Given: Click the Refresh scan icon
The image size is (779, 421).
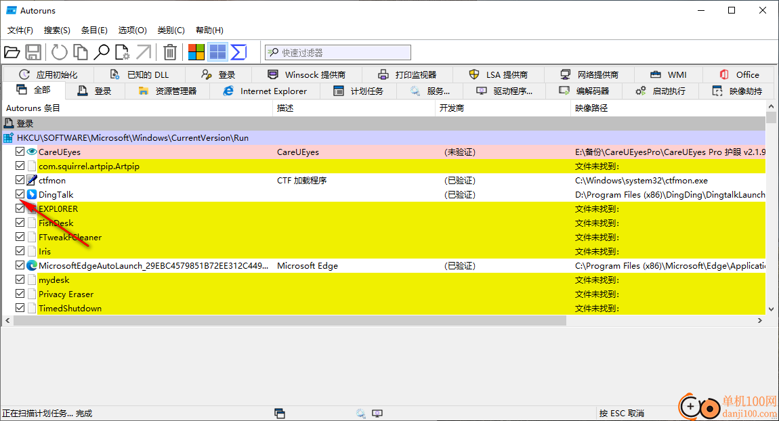Looking at the screenshot, I should 59,52.
